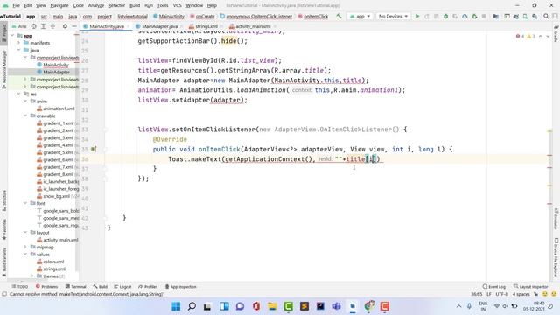The width and height of the screenshot is (560, 315).
Task: Open Microsoft Teams from taskbar
Action: [x=336, y=306]
